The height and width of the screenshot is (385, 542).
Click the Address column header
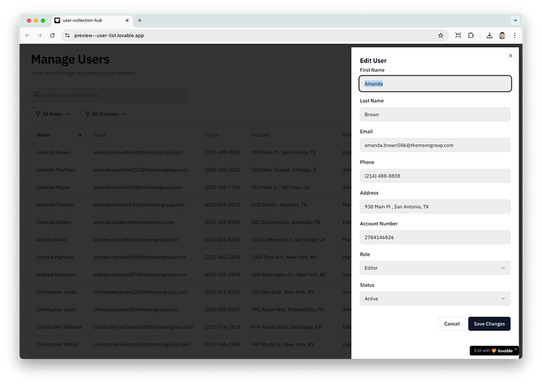tap(260, 135)
